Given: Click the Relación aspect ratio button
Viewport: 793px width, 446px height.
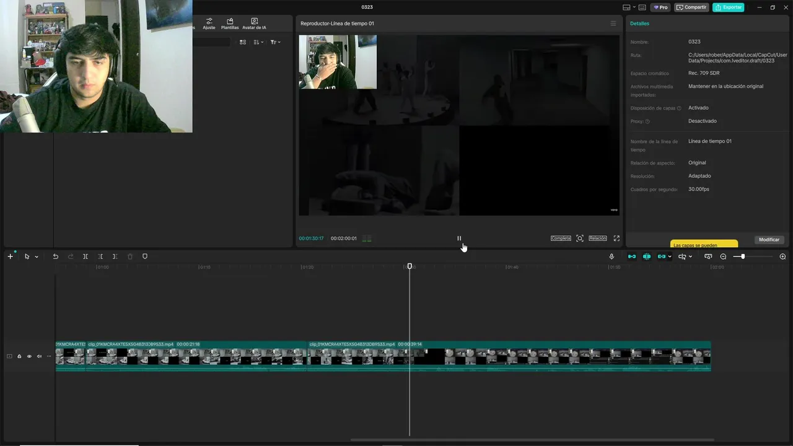Looking at the screenshot, I should (598, 238).
